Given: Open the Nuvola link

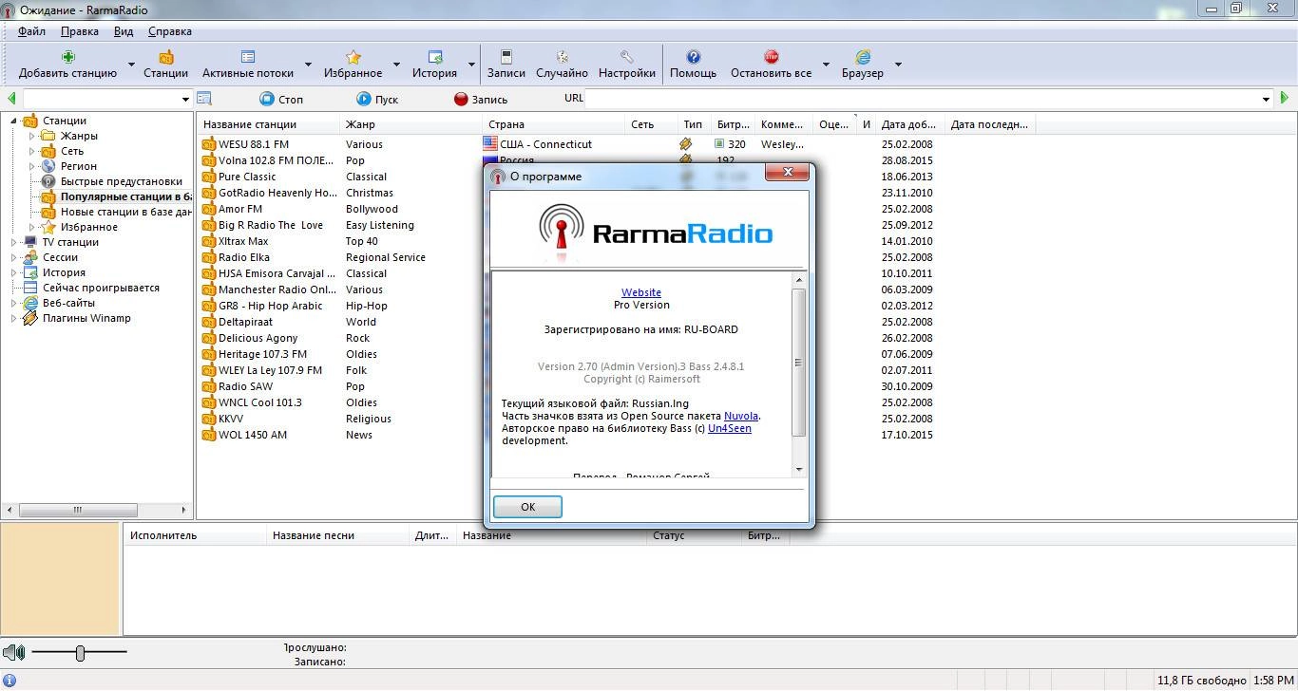Looking at the screenshot, I should (x=741, y=416).
